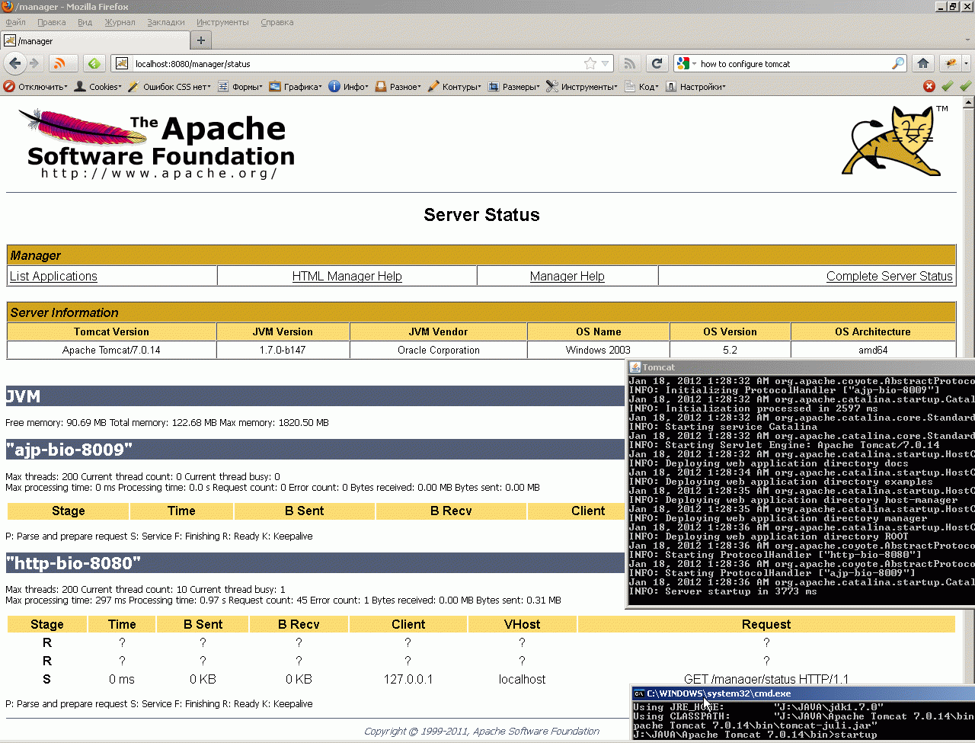Open the Manager Help link
Viewport: 975px width, 743px height.
[567, 276]
